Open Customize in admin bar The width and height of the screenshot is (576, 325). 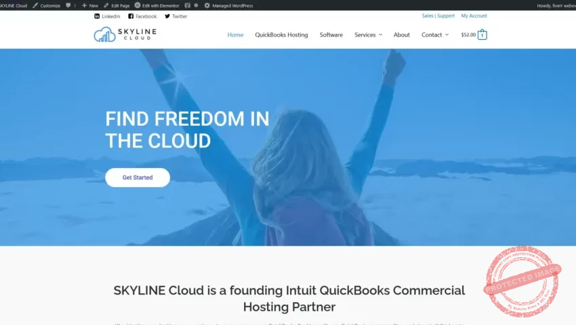[x=46, y=5]
